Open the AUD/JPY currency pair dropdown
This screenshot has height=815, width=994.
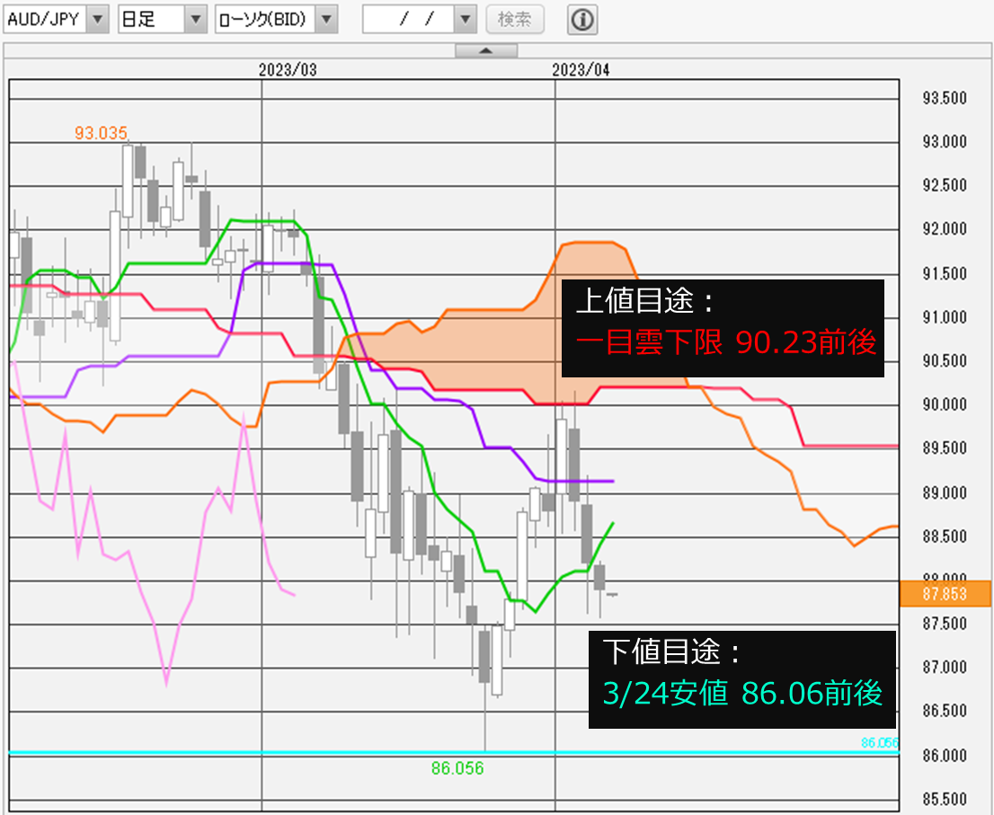97,20
